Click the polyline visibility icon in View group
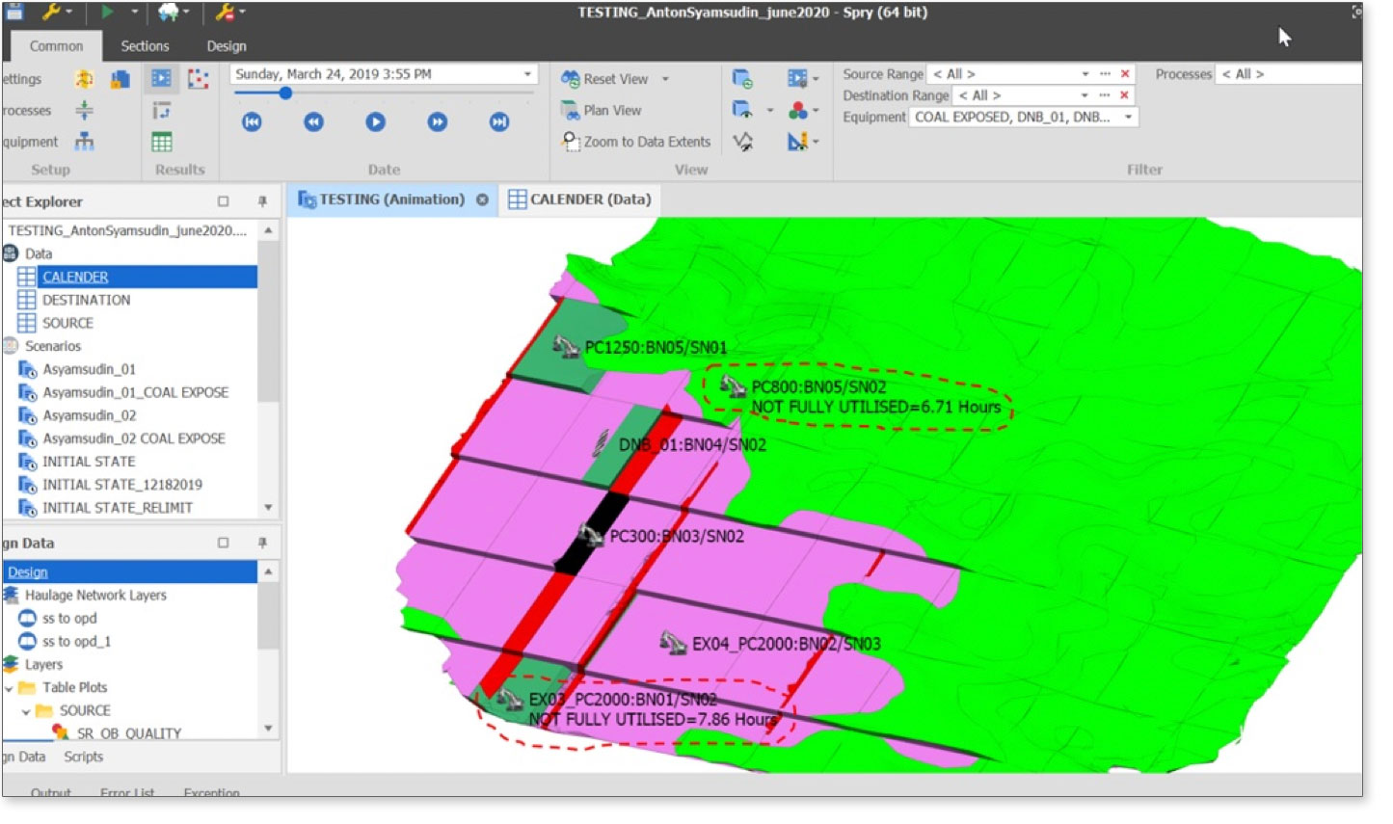The image size is (1393, 824). coord(742,142)
